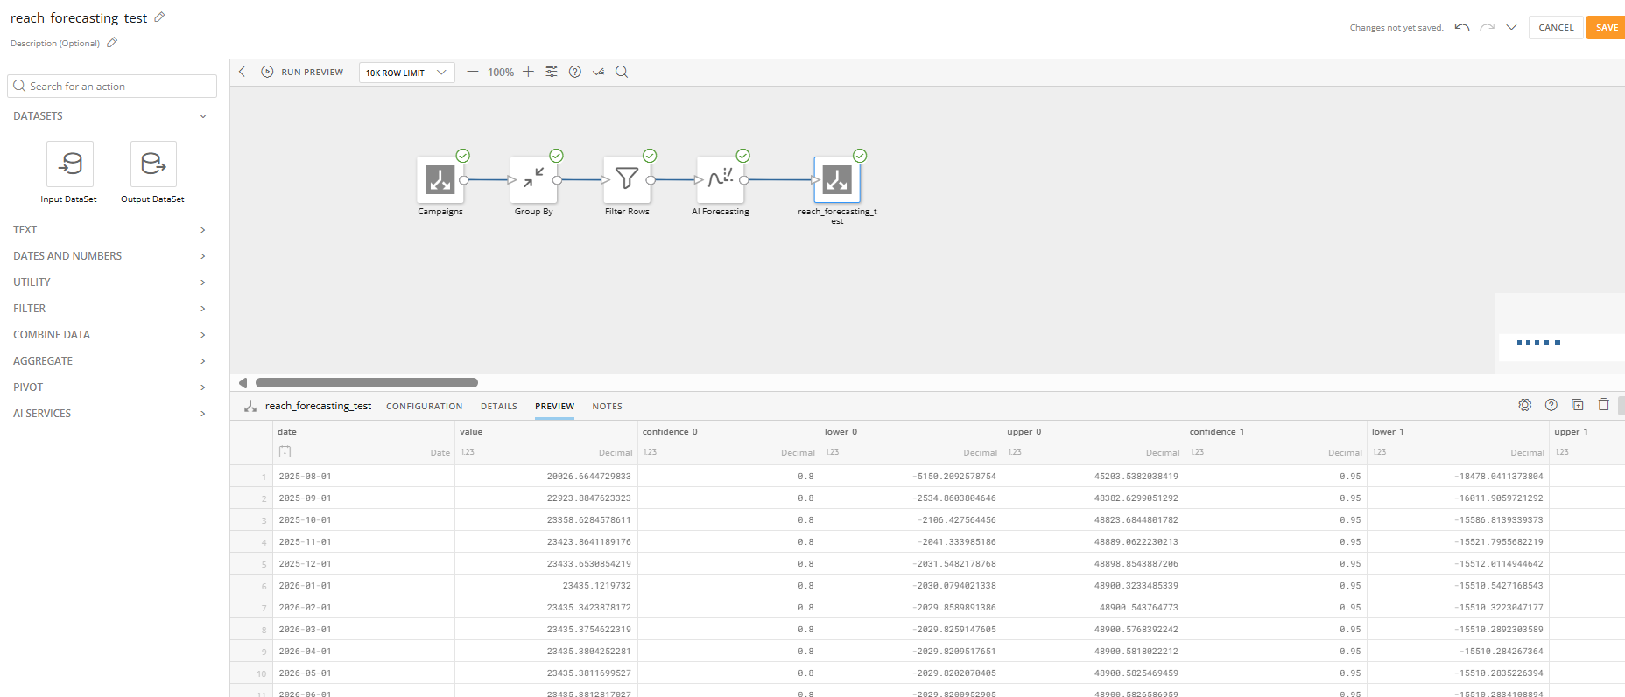Viewport: 1625px width, 697px height.
Task: Expand the PIVOT category
Action: click(109, 387)
